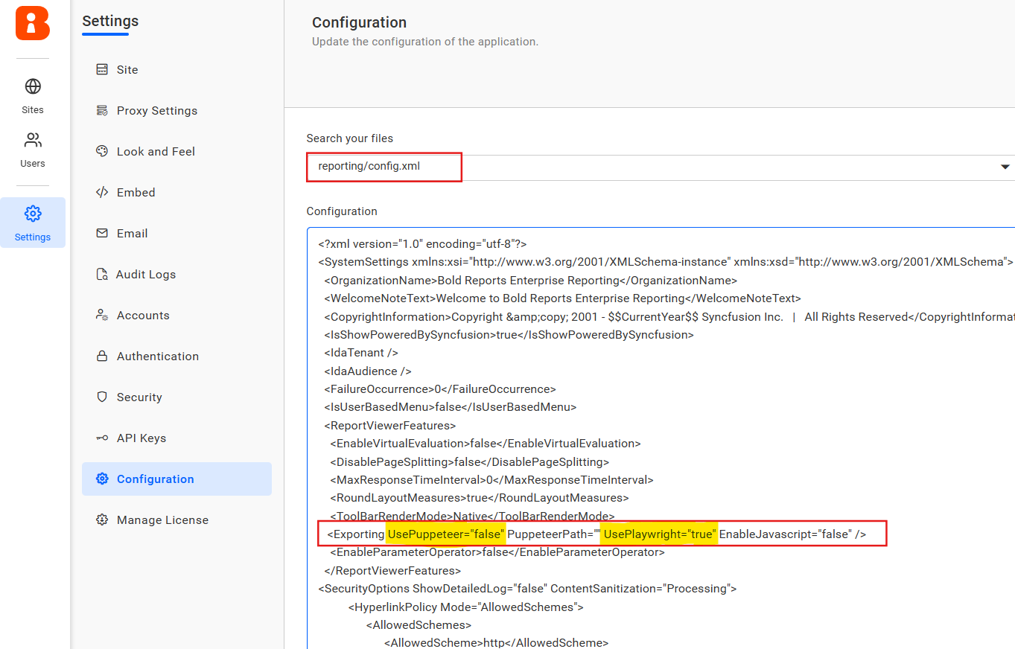This screenshot has width=1015, height=649.
Task: Click the opening ReportViewerFeatures tag
Action: tap(389, 426)
